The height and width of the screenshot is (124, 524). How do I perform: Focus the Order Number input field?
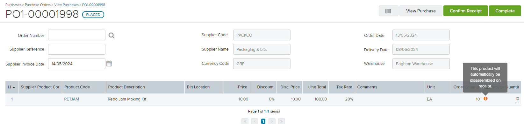[77, 35]
